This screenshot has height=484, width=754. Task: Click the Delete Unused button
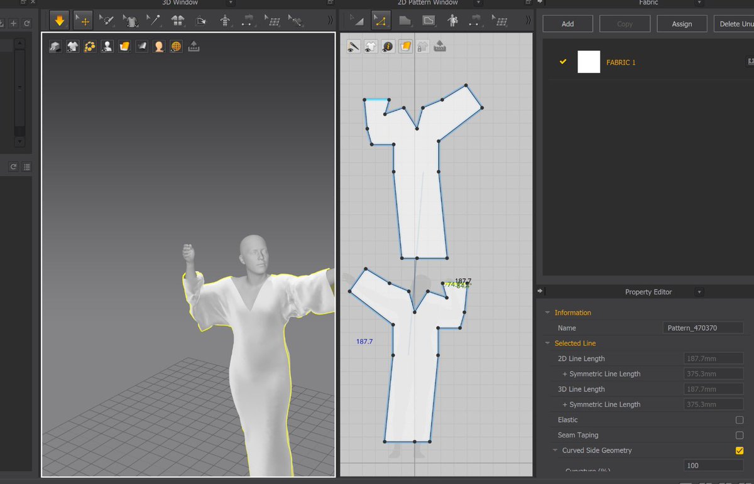734,24
